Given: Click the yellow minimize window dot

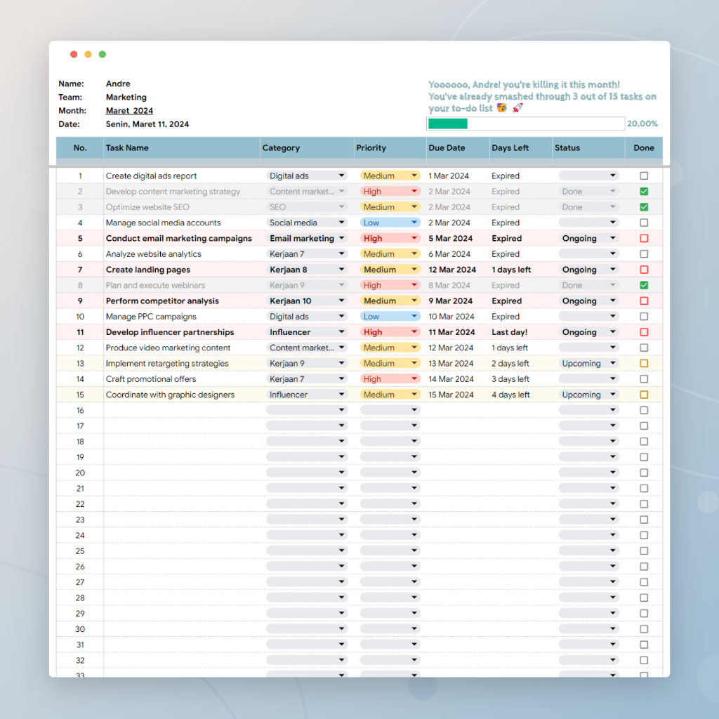Looking at the screenshot, I should click(88, 54).
